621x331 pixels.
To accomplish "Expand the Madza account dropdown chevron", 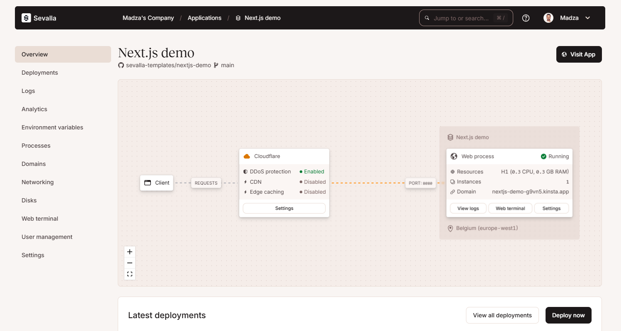I will pos(587,18).
